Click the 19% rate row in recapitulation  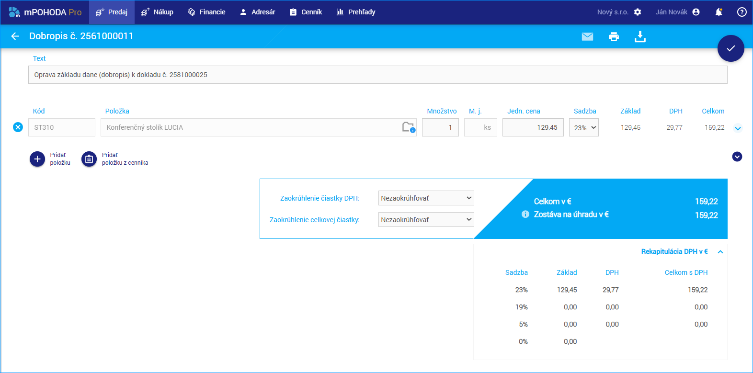click(606, 307)
